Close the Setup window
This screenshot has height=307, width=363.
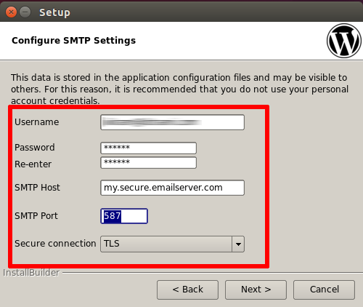point(11,12)
